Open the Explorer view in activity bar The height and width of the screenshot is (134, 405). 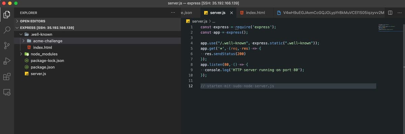tap(7, 14)
